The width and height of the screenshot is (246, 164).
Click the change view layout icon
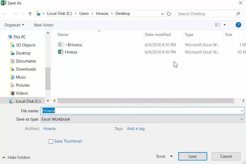217,25
